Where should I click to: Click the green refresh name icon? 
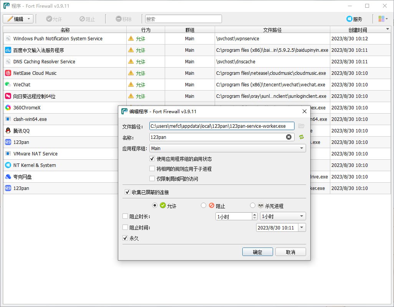[301, 137]
